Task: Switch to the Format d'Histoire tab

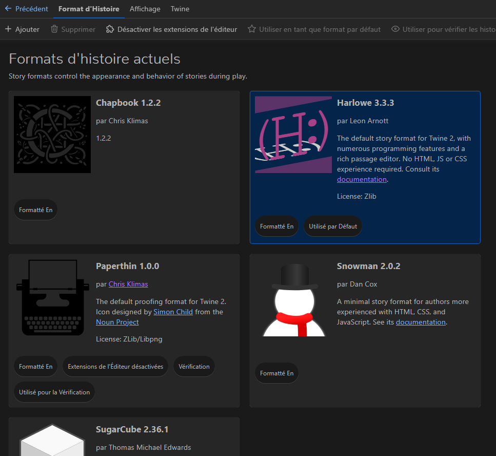Action: click(x=89, y=9)
